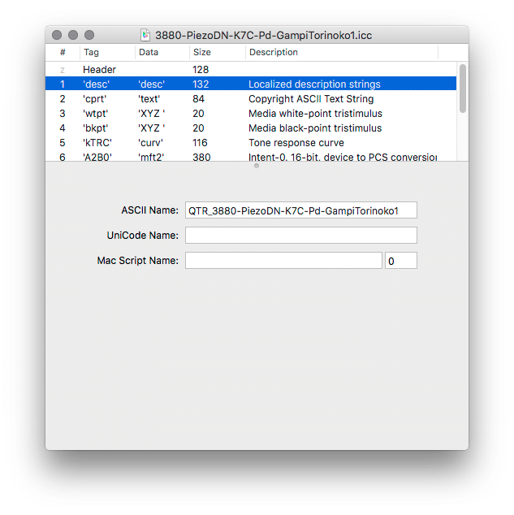Click 'Localized description strings' description cell
The image size is (514, 515).
point(314,84)
